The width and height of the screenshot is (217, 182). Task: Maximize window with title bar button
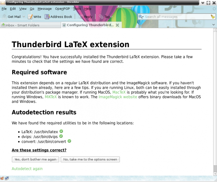tap(208, 3)
